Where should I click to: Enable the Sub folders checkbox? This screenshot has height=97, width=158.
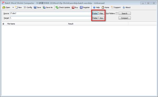click(x=117, y=13)
